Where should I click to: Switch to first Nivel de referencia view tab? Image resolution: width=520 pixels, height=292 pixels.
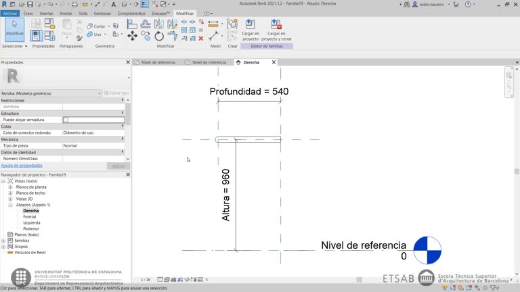click(x=158, y=62)
